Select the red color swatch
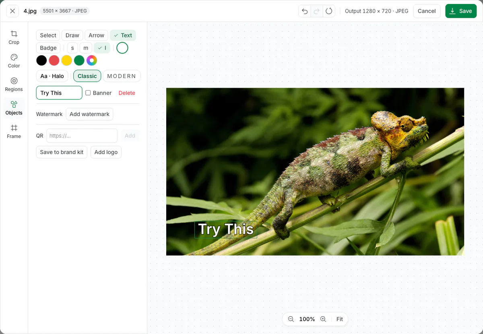Image resolution: width=483 pixels, height=334 pixels. [x=54, y=61]
